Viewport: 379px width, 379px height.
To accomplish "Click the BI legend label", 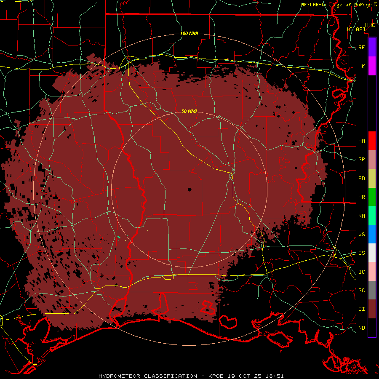I will click(361, 309).
